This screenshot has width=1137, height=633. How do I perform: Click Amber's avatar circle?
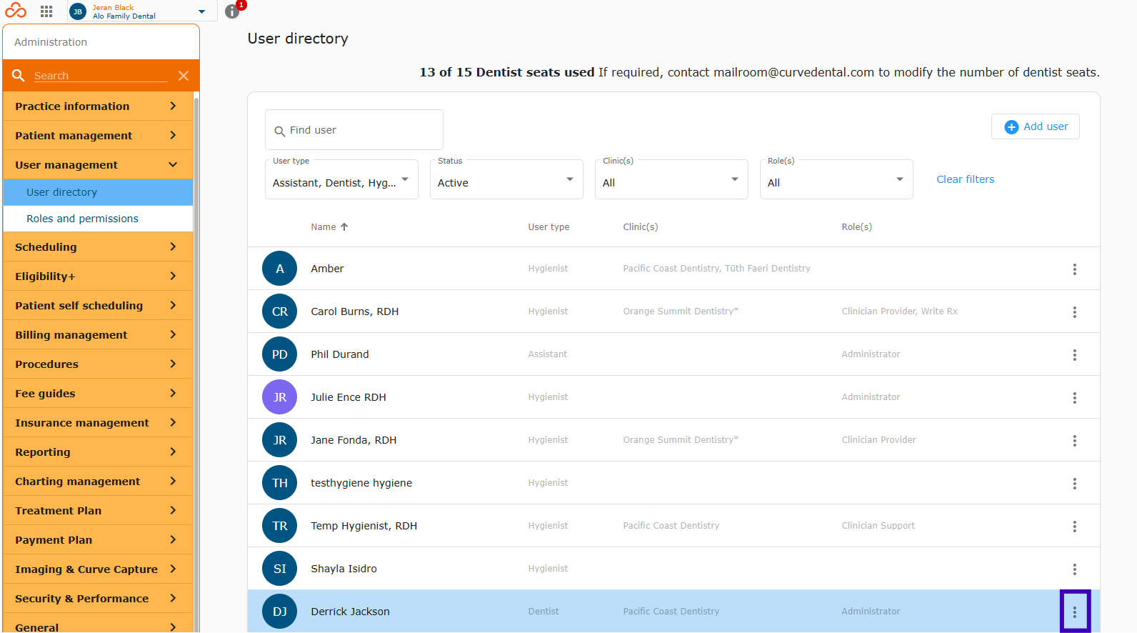[280, 269]
